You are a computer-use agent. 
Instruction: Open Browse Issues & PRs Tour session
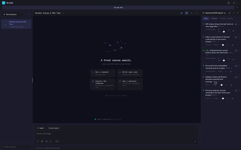click(16, 24)
